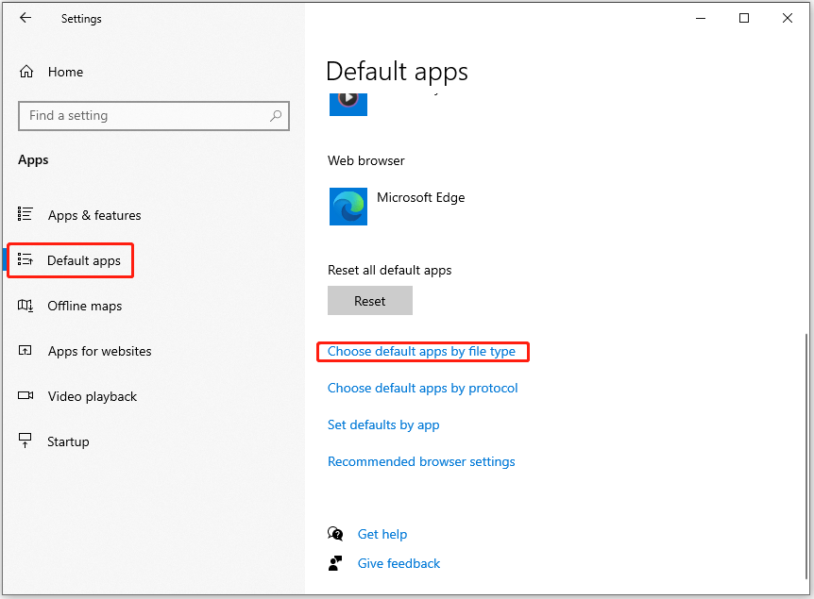Open Apps for websites settings

click(100, 351)
